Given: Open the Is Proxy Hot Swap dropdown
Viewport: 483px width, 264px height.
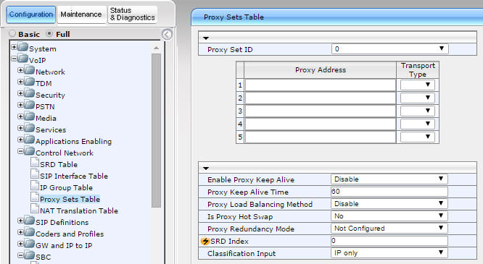Looking at the screenshot, I should pyautogui.click(x=389, y=216).
